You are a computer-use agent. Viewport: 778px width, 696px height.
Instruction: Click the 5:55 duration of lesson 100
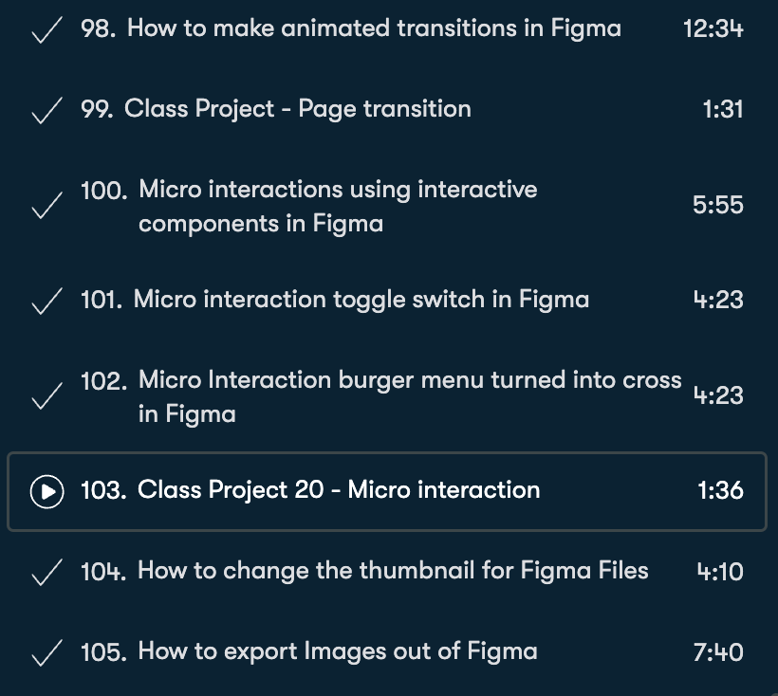pos(718,205)
